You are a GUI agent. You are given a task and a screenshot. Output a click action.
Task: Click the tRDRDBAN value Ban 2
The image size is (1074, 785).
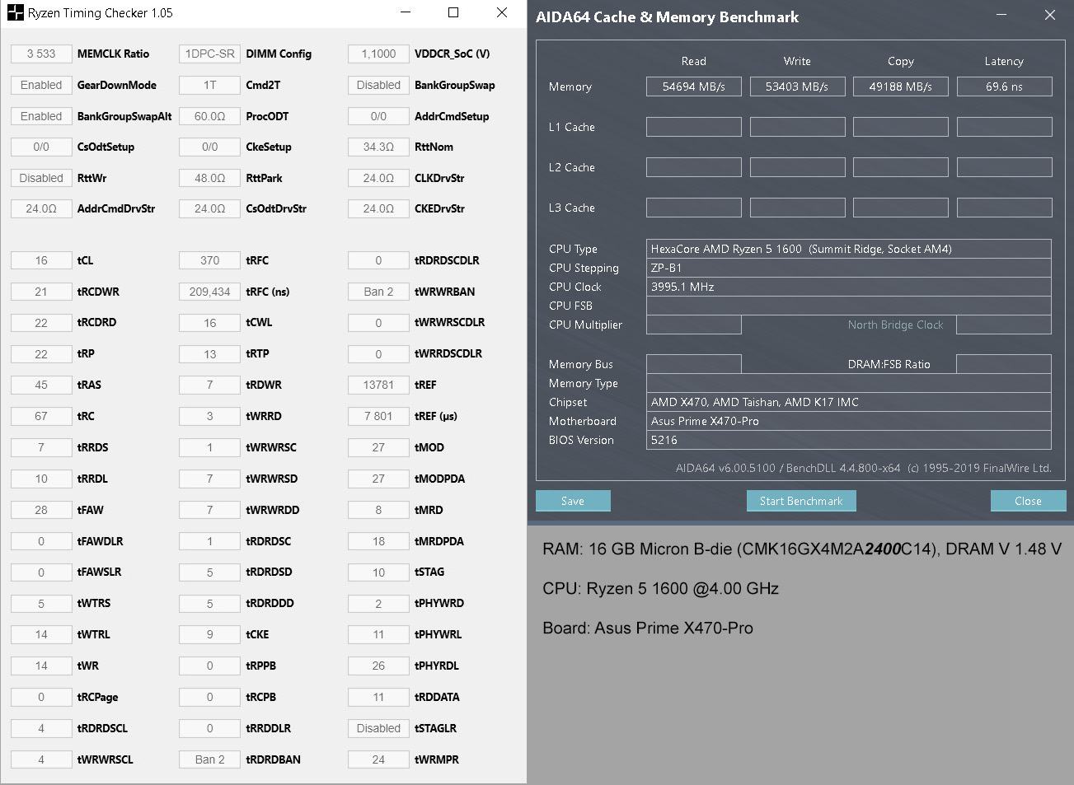[x=209, y=759]
